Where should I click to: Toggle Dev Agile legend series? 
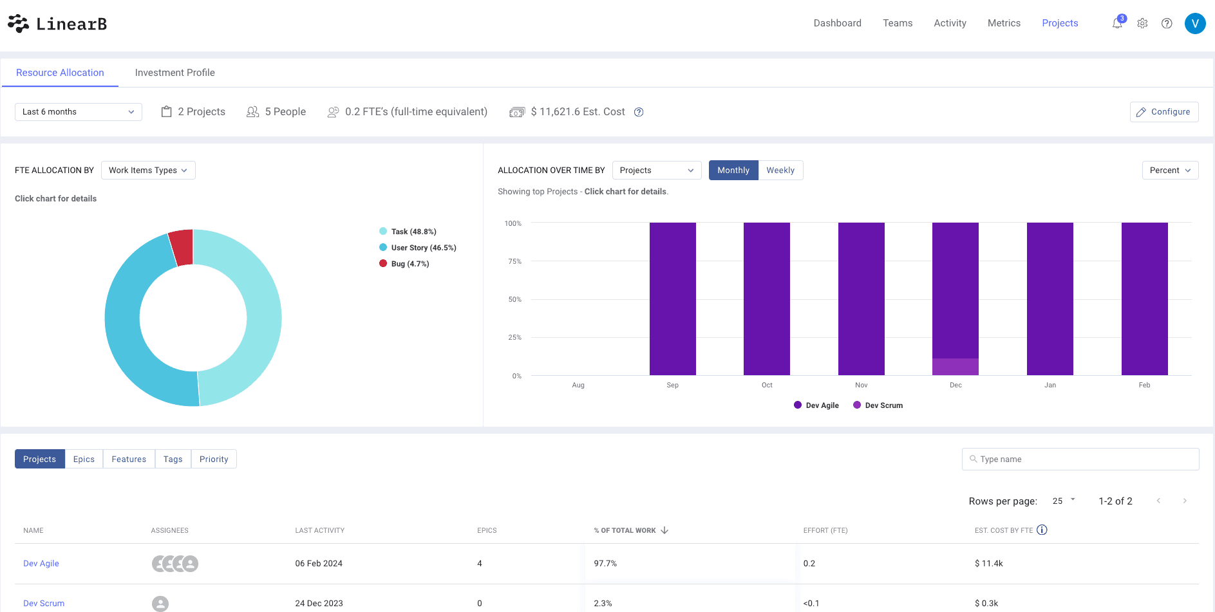click(816, 405)
